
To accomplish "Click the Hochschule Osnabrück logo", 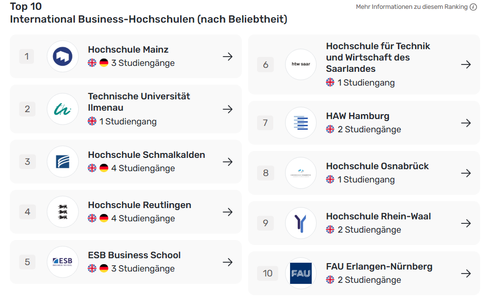I will click(x=301, y=173).
